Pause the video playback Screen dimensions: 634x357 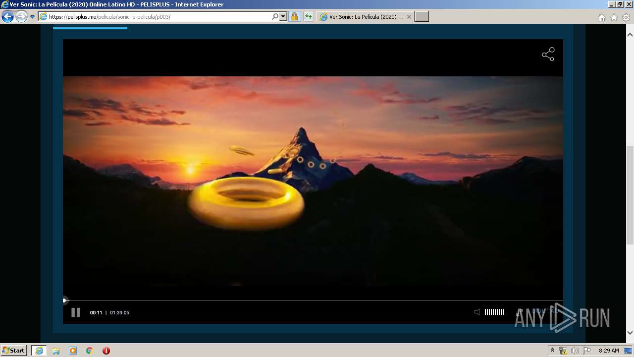(76, 312)
